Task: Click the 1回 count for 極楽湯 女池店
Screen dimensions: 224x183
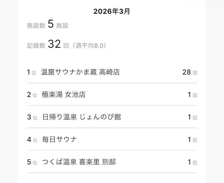Action: coord(192,95)
